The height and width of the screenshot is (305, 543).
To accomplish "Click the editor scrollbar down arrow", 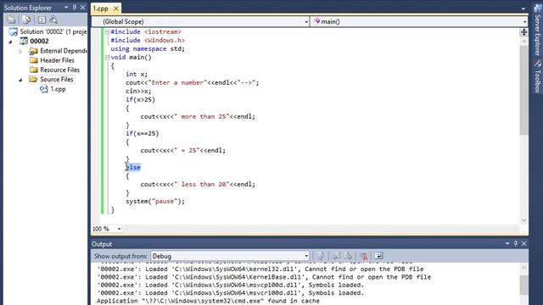I will 524,220.
